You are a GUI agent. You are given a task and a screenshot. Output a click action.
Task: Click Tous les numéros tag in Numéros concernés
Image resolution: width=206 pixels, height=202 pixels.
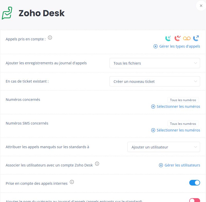click(183, 100)
